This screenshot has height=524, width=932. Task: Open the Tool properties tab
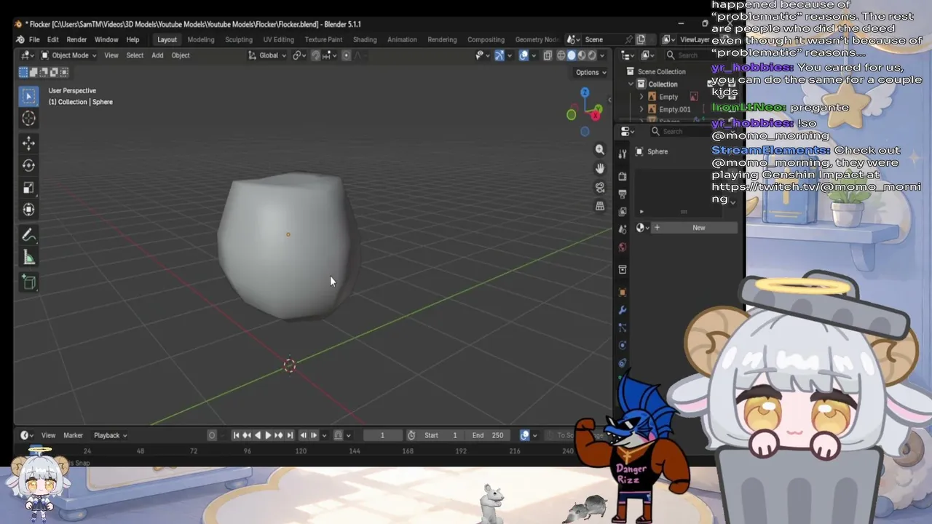[623, 154]
